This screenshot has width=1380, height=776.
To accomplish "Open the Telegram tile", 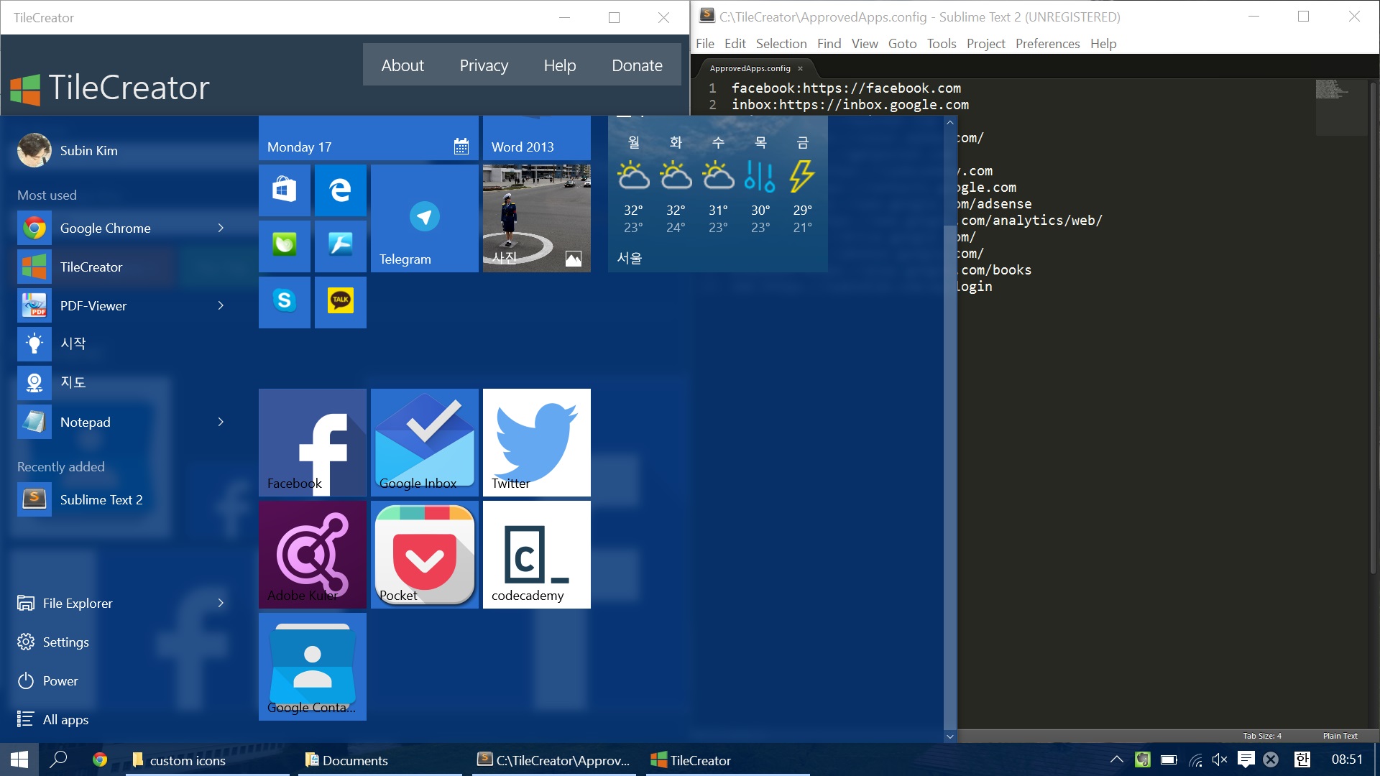I will tap(424, 218).
